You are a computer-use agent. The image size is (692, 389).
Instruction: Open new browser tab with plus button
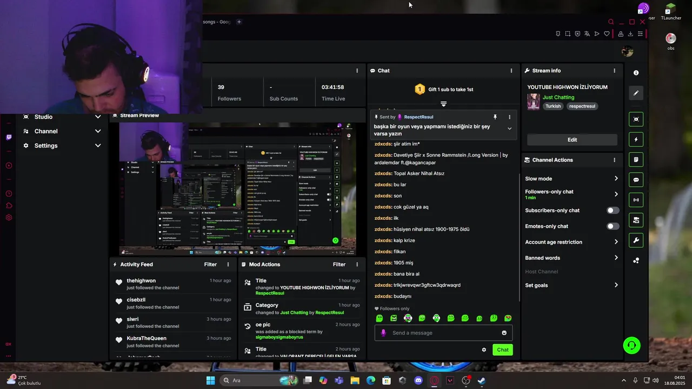click(x=239, y=22)
